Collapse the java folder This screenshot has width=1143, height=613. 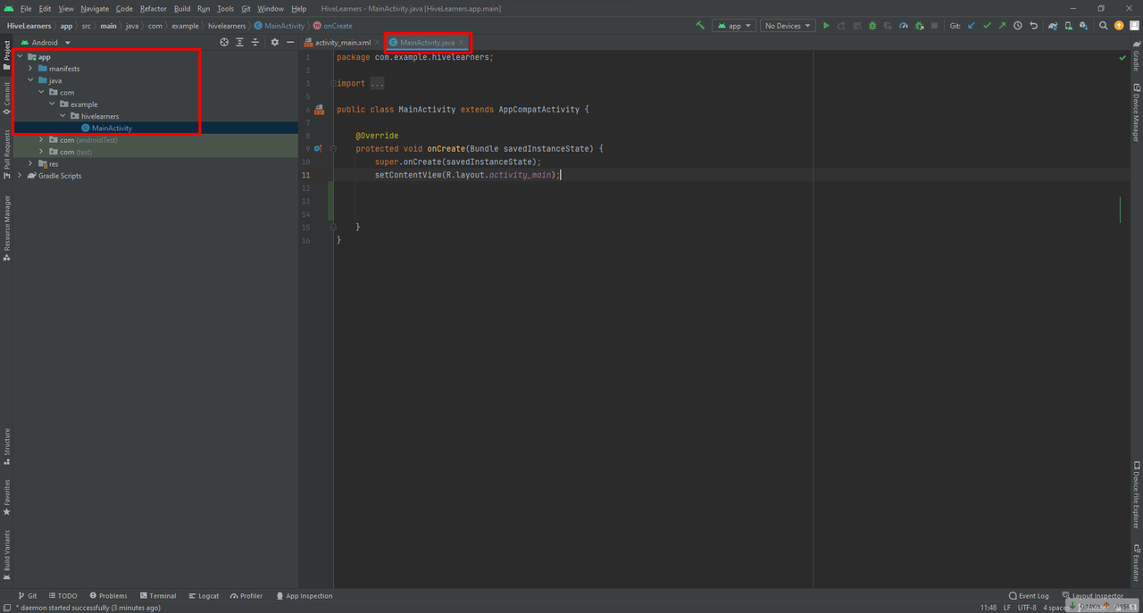pyautogui.click(x=30, y=80)
